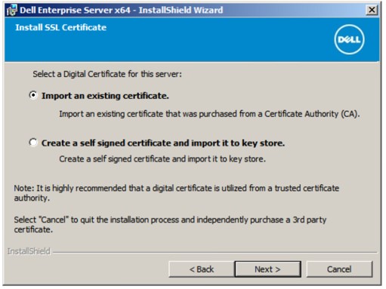Screen dimensions: 386x289
Task: Click 'Create a self signed certificate and import' bold label
Action: tap(163, 143)
